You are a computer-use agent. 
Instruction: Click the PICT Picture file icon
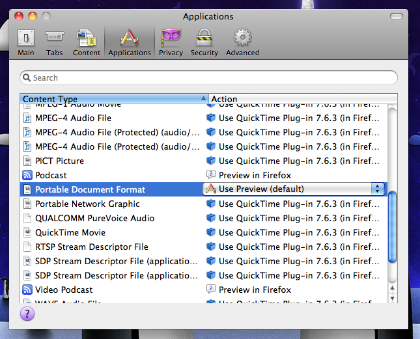tap(27, 161)
